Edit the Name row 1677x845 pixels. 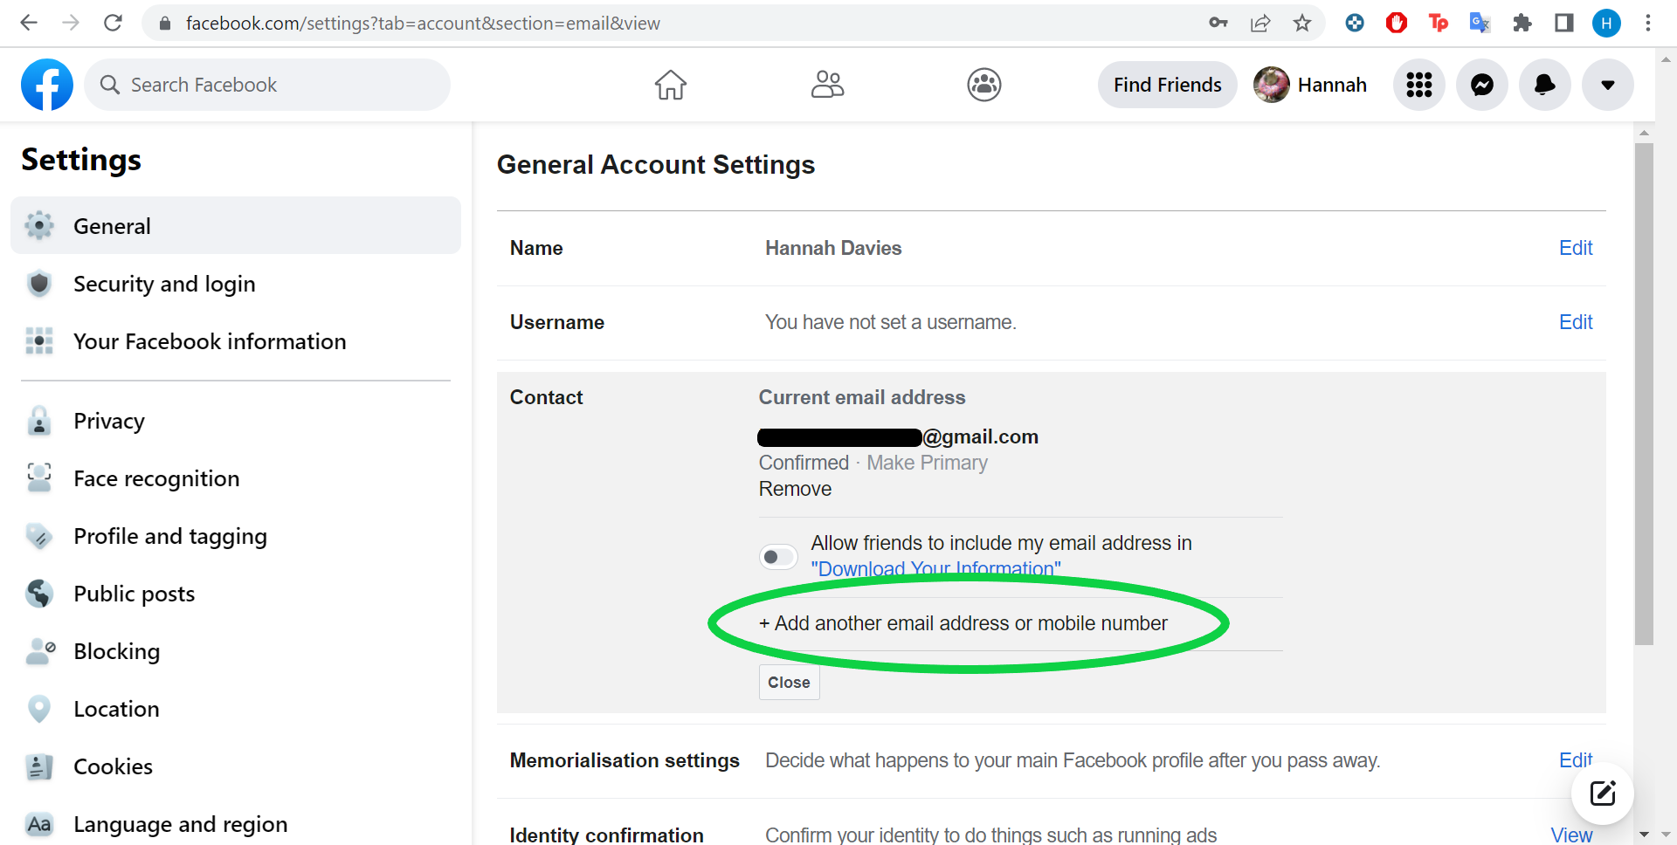[x=1576, y=248]
